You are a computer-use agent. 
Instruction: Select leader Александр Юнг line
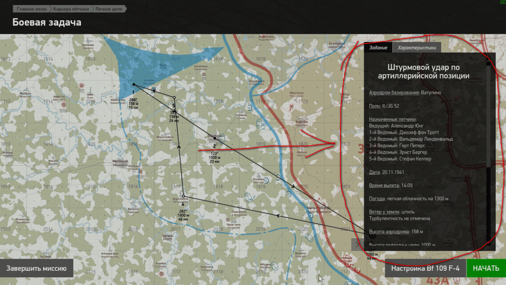point(396,126)
